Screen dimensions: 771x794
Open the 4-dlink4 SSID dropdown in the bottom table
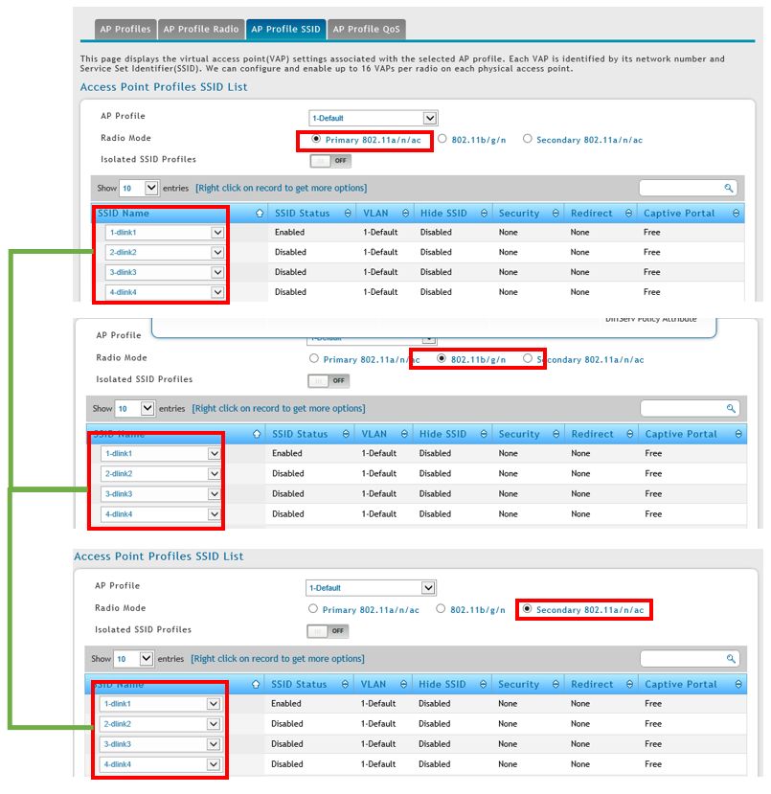coord(214,764)
